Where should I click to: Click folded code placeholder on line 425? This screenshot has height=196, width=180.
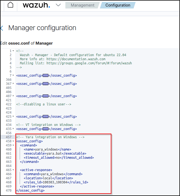coord(46,117)
